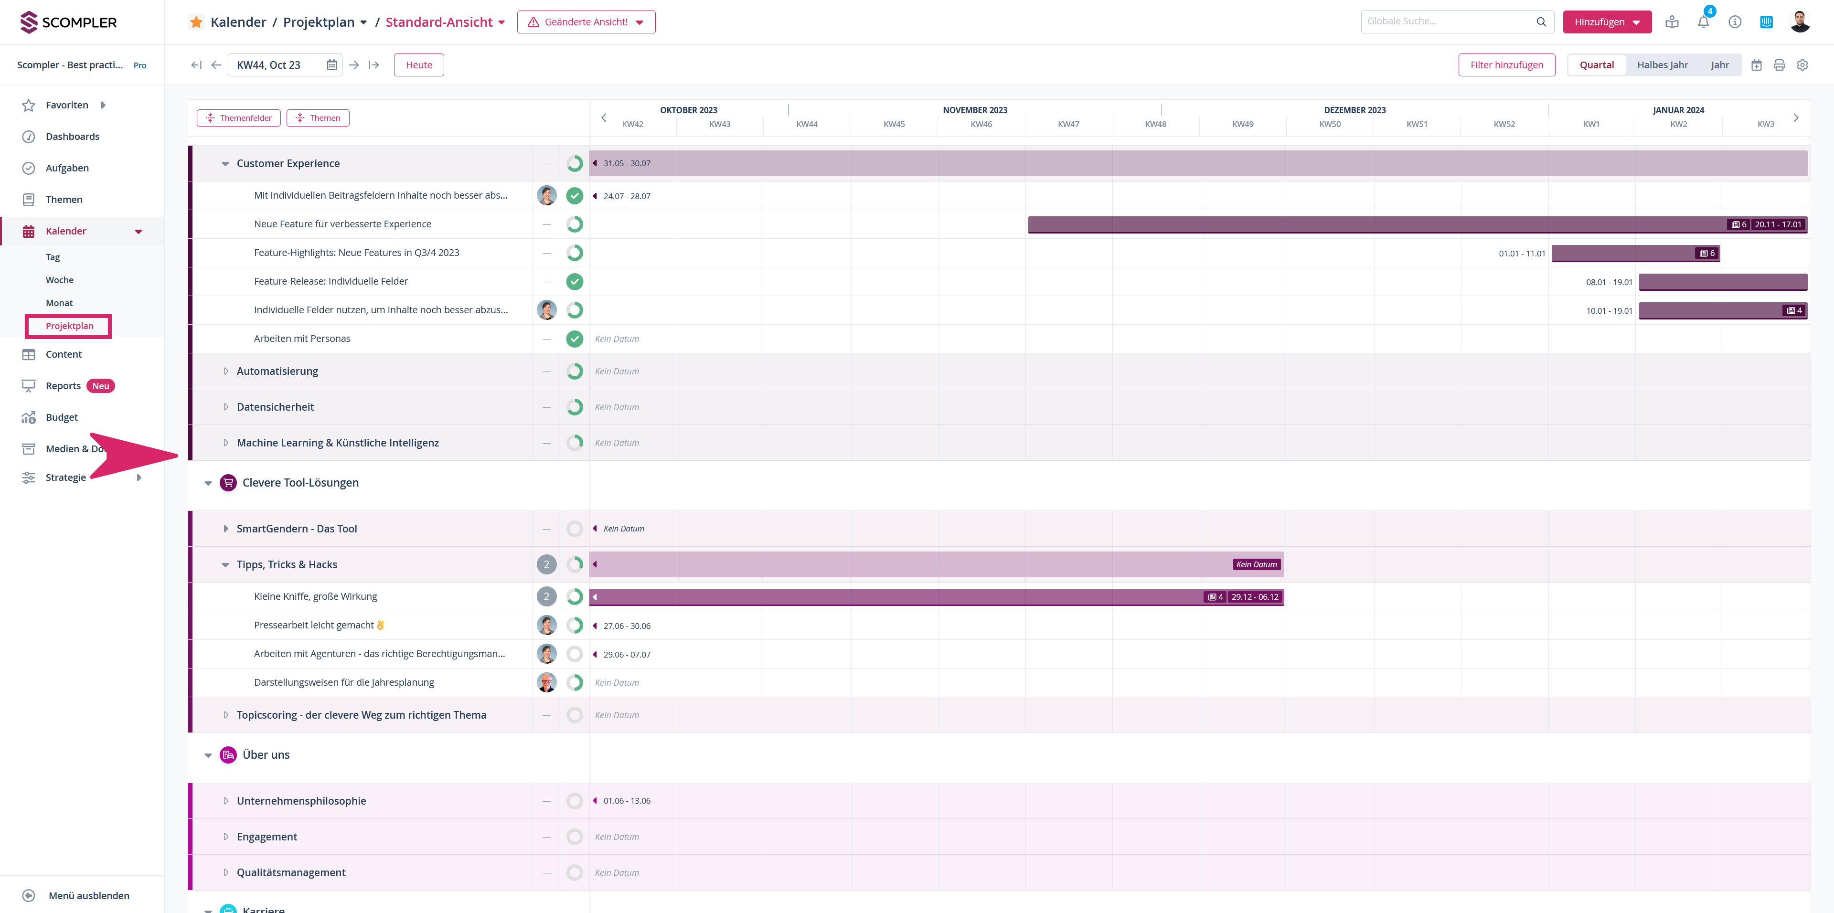Expand the Automatisierung row

click(x=226, y=372)
